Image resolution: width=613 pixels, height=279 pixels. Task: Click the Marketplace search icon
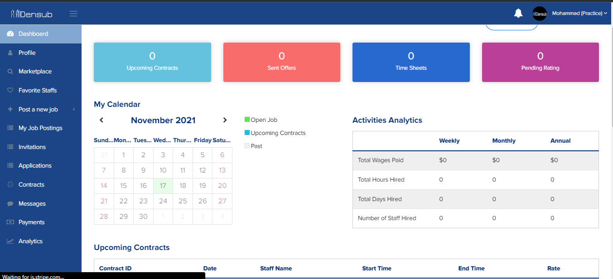coord(10,72)
